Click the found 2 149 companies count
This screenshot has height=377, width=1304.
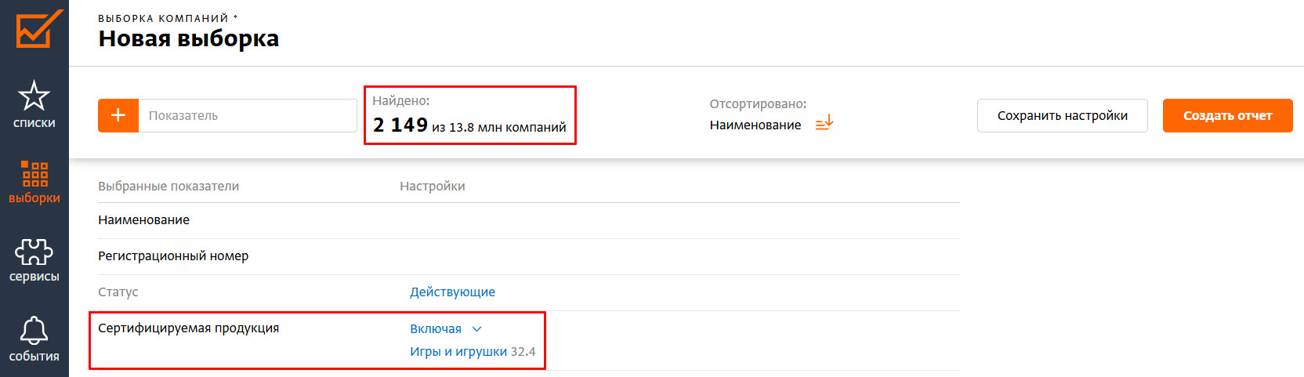click(400, 125)
